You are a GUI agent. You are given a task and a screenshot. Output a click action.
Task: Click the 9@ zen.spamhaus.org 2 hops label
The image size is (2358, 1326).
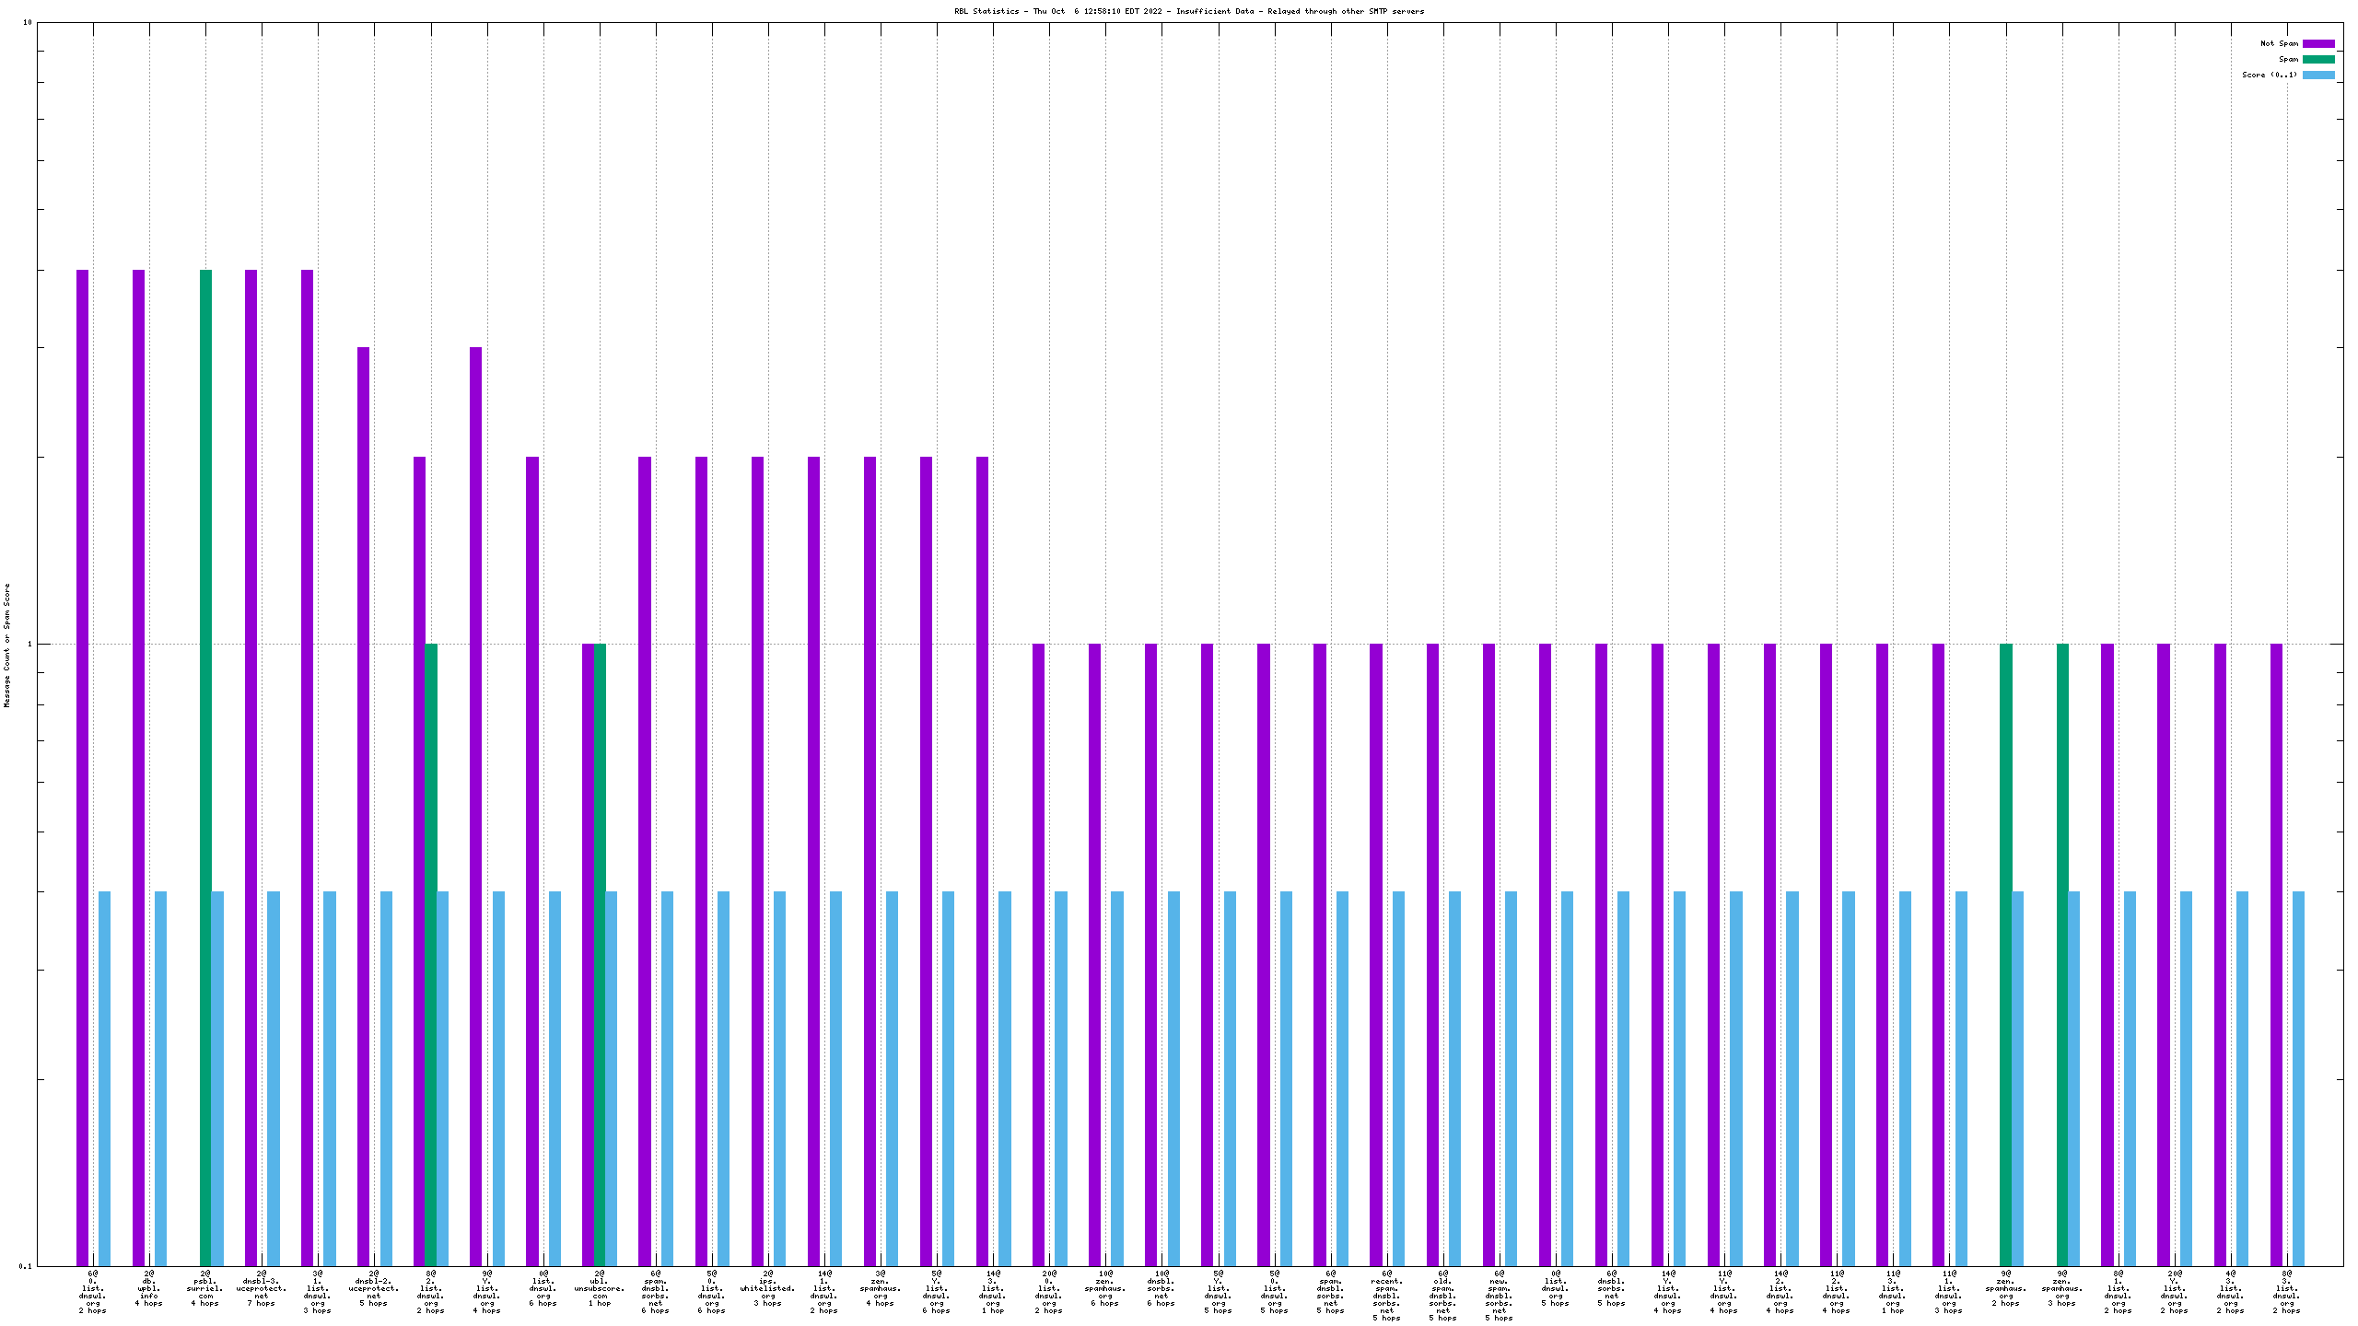tap(2006, 1288)
